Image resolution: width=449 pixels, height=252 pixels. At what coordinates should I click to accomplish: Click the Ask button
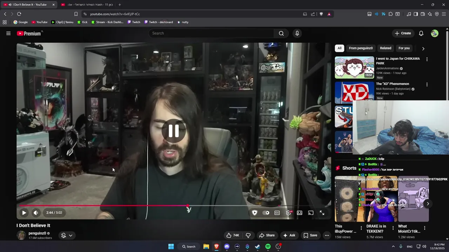point(289,235)
